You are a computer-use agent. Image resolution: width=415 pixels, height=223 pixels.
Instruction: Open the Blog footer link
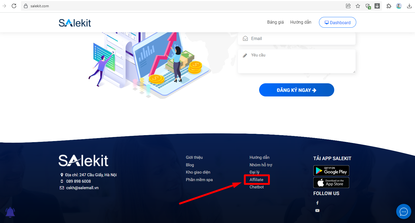point(190,165)
